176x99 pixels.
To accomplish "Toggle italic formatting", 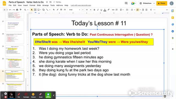I will [98, 10].
